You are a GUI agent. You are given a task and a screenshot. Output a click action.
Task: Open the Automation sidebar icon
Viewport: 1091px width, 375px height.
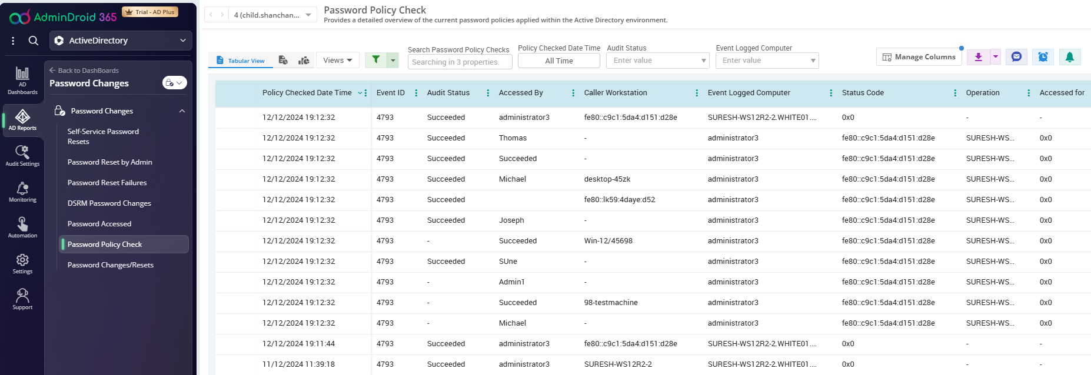point(22,227)
